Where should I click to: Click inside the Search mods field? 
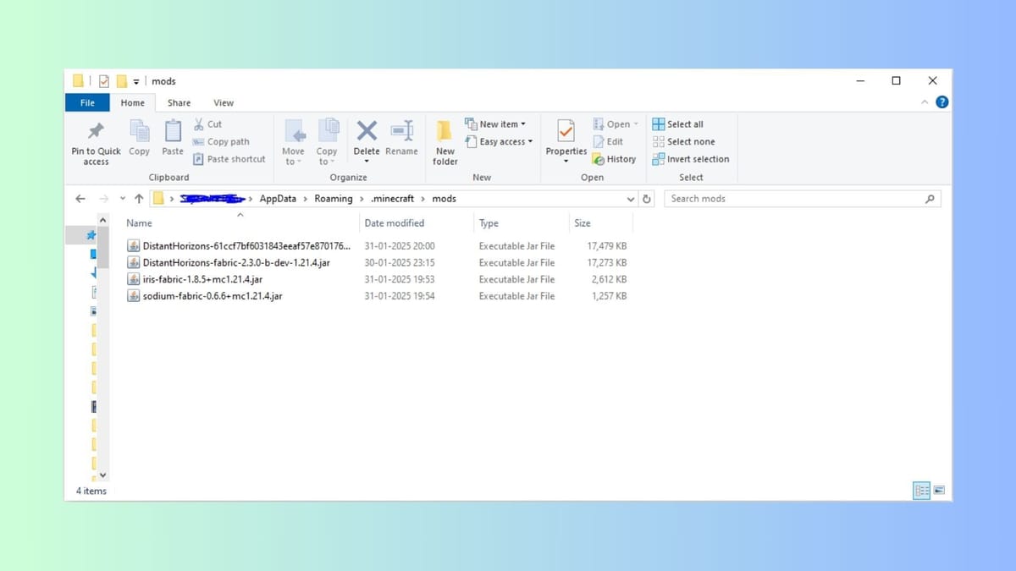796,198
